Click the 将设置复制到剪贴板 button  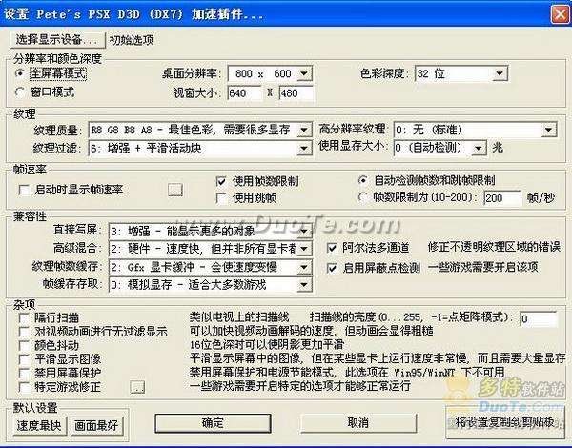tap(502, 422)
